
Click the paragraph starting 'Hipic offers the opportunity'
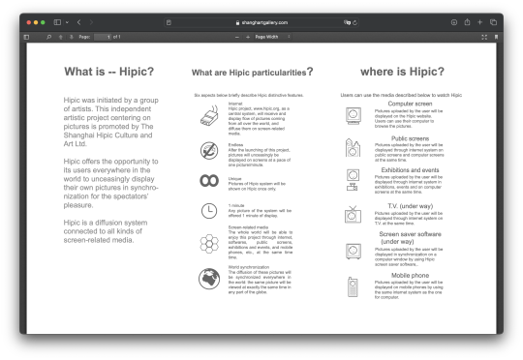pyautogui.click(x=111, y=183)
